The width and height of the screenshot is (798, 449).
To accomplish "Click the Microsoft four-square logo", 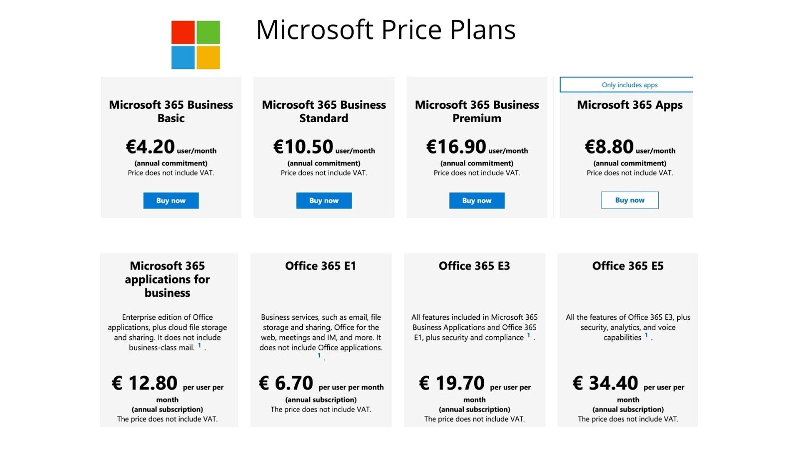I will tap(196, 45).
